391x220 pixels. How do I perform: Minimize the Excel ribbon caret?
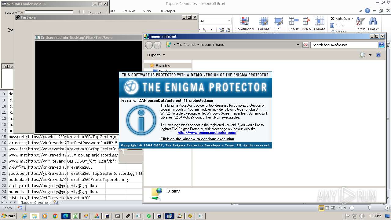[361, 11]
